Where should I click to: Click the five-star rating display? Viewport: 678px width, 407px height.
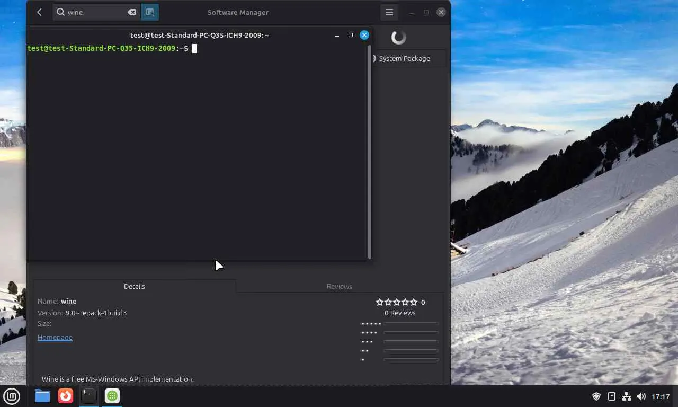coord(397,302)
